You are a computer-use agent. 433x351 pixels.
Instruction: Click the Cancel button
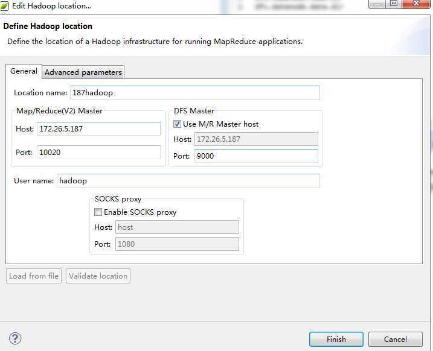pyautogui.click(x=395, y=339)
